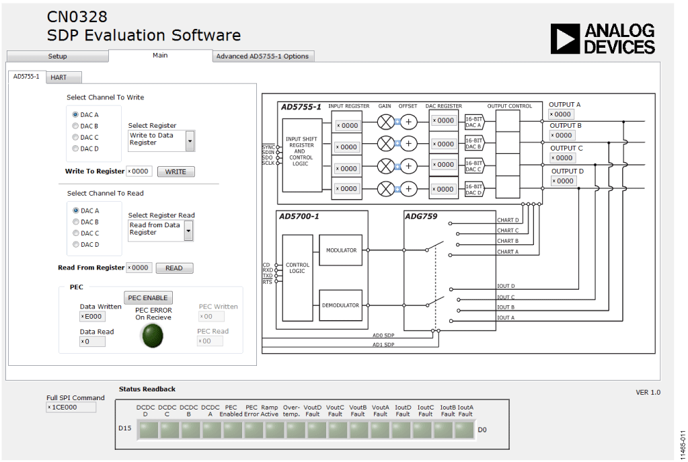The height and width of the screenshot is (462, 688).
Task: Click the WRITE button
Action: (176, 171)
